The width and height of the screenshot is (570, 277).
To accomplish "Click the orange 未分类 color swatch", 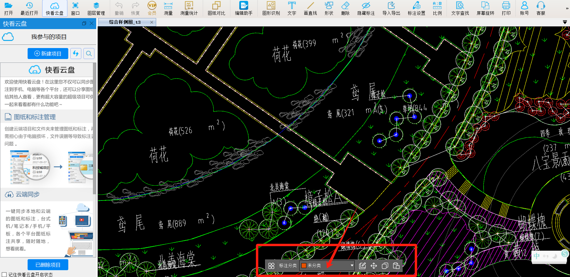I will pos(304,265).
